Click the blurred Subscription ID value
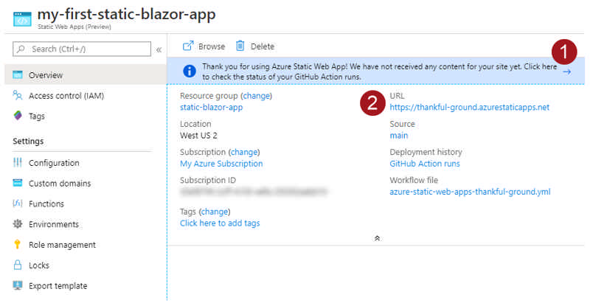 [254, 192]
